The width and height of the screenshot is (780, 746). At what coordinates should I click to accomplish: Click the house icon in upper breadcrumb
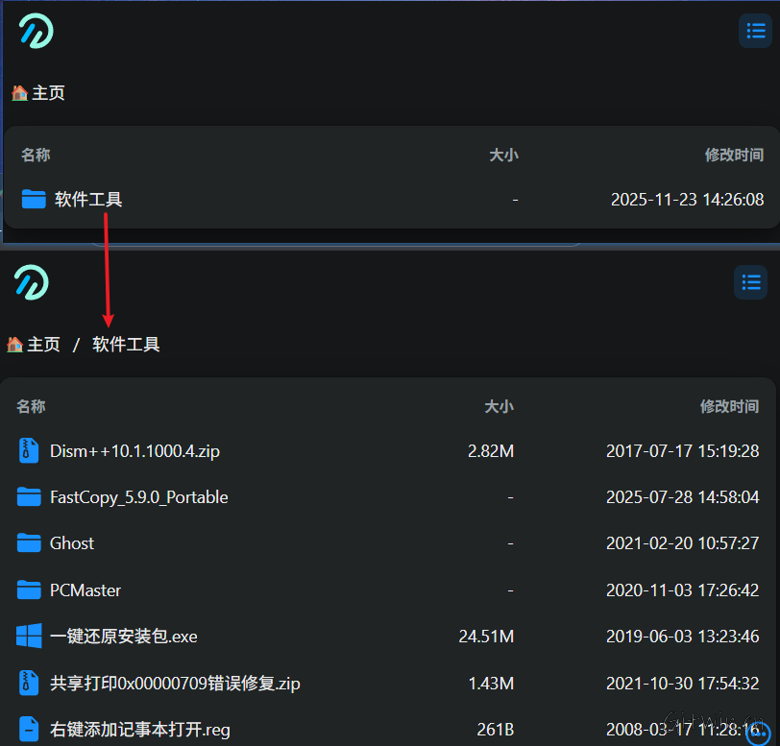19,93
